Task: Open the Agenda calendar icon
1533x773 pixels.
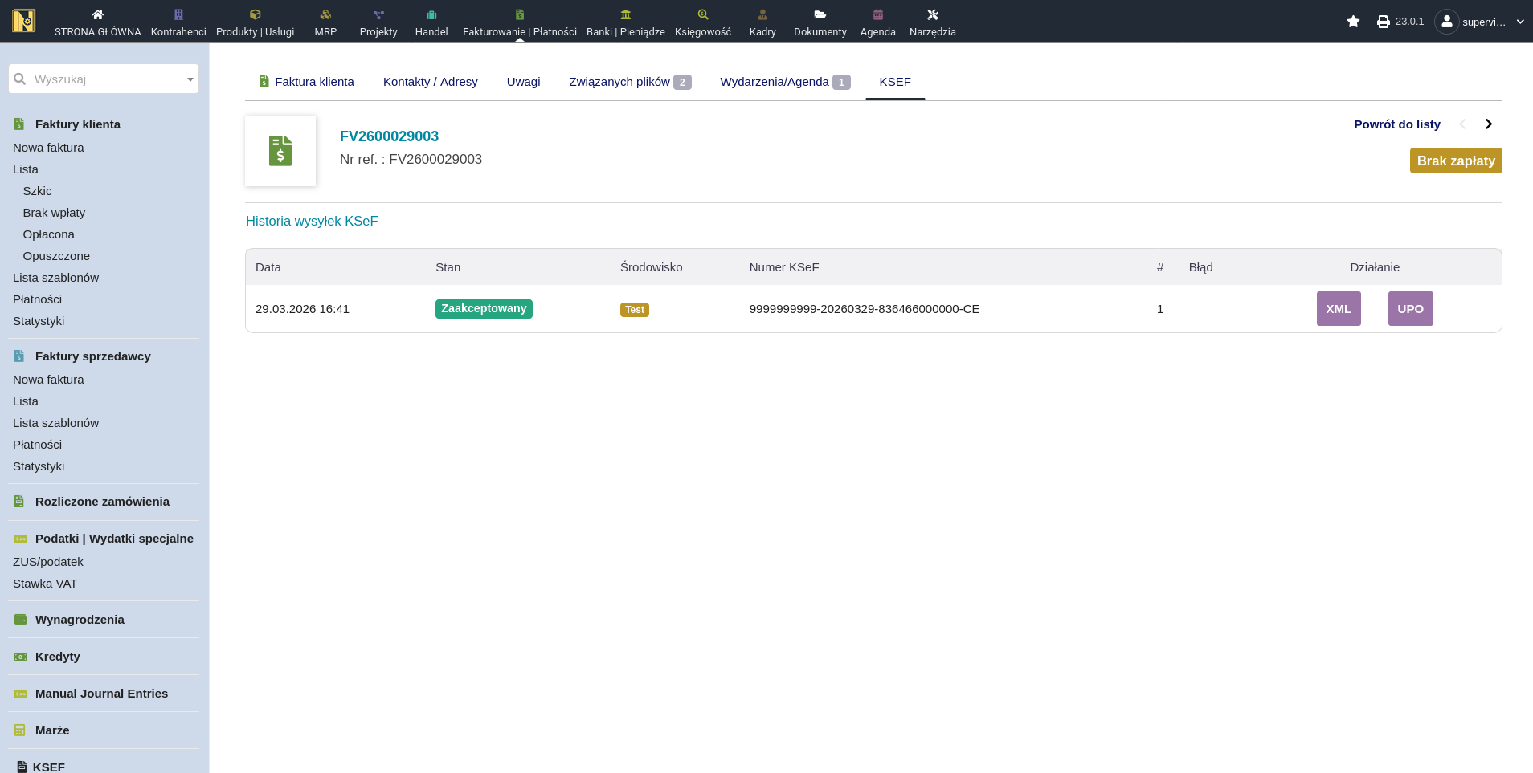Action: (877, 14)
